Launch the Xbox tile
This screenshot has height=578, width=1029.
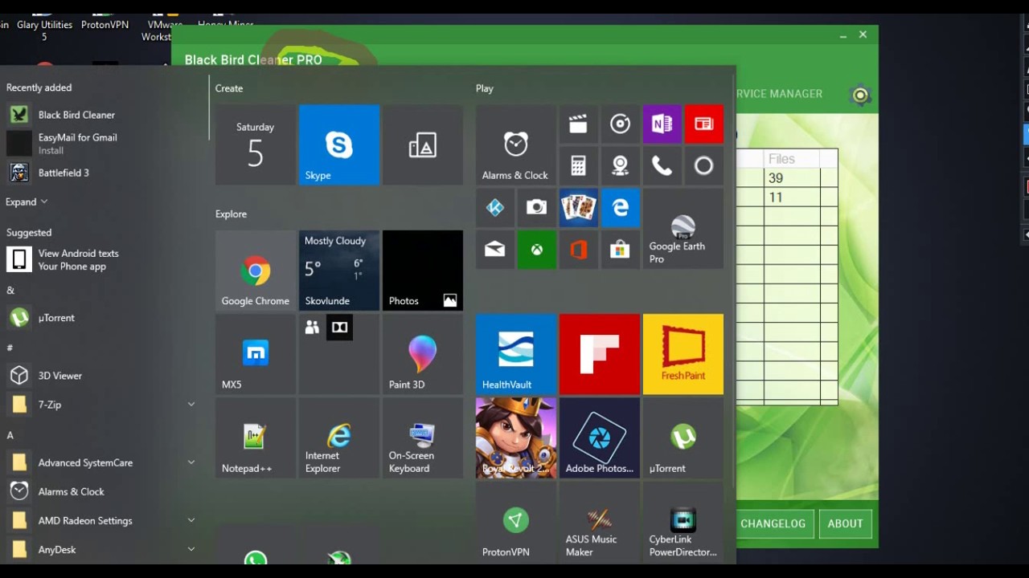pos(536,250)
